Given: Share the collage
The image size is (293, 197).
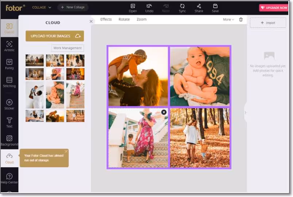Looking at the screenshot, I should click(199, 8).
